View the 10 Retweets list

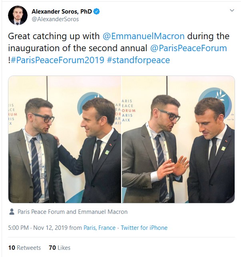[x=24, y=247]
